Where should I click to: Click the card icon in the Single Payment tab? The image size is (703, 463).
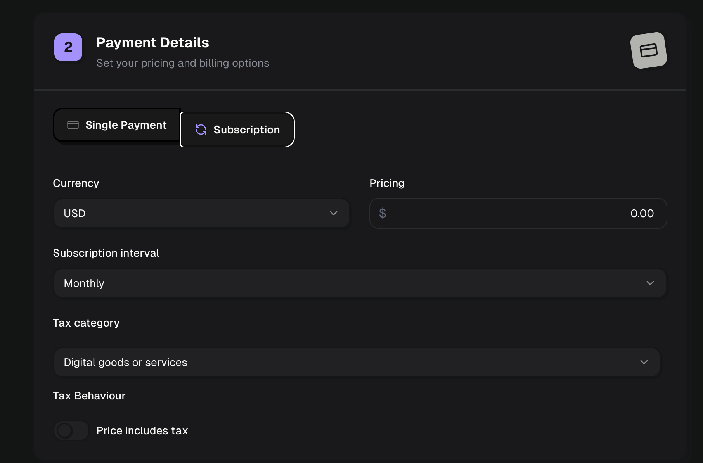[x=73, y=125]
